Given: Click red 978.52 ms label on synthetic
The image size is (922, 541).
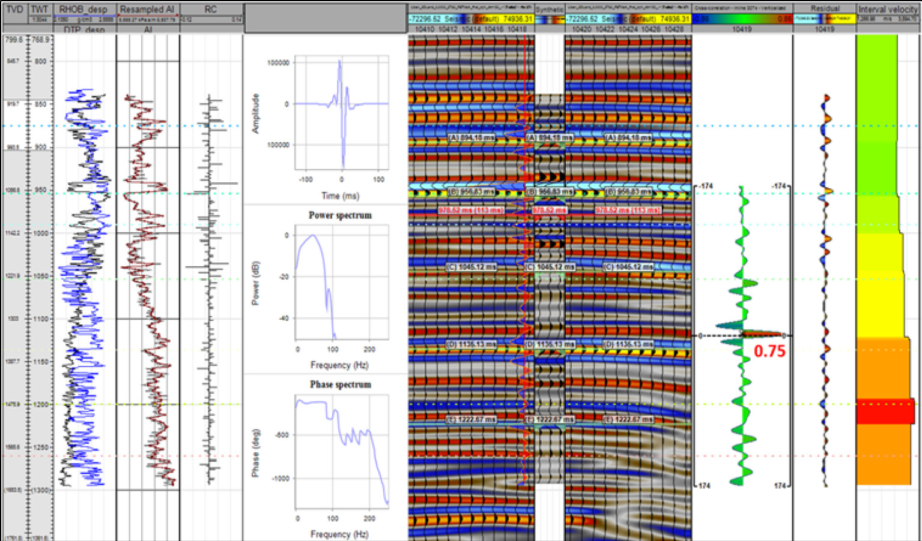Looking at the screenshot, I should (549, 211).
